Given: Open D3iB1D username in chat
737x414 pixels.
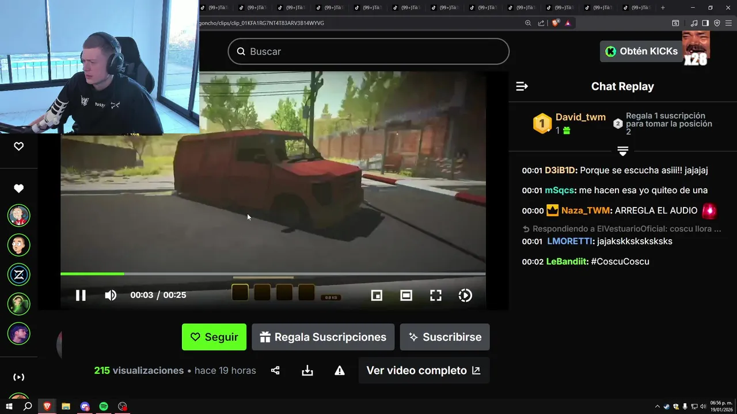Looking at the screenshot, I should (x=560, y=170).
